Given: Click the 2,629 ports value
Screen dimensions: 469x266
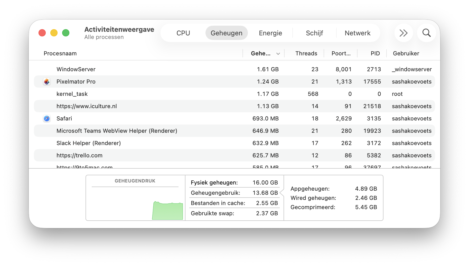Looking at the screenshot, I should click(x=344, y=118).
